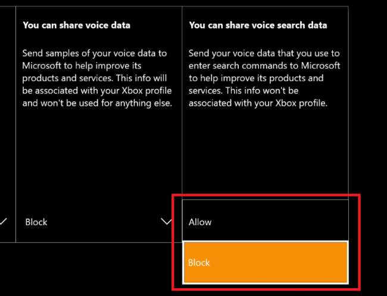Screen dimensions: 387x296
Task: Expand the leftmost partially visible dropdown
Action: point(5,222)
